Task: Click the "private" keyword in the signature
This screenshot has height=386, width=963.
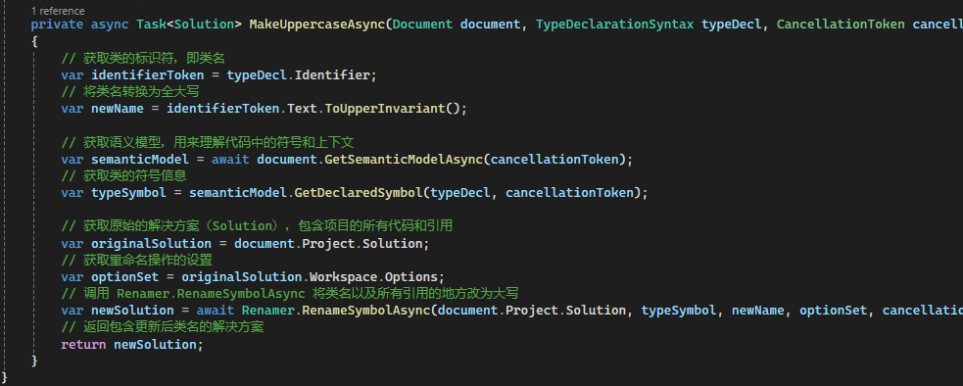Action: pos(58,24)
